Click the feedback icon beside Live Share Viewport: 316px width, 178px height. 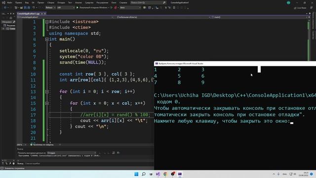tap(312, 8)
